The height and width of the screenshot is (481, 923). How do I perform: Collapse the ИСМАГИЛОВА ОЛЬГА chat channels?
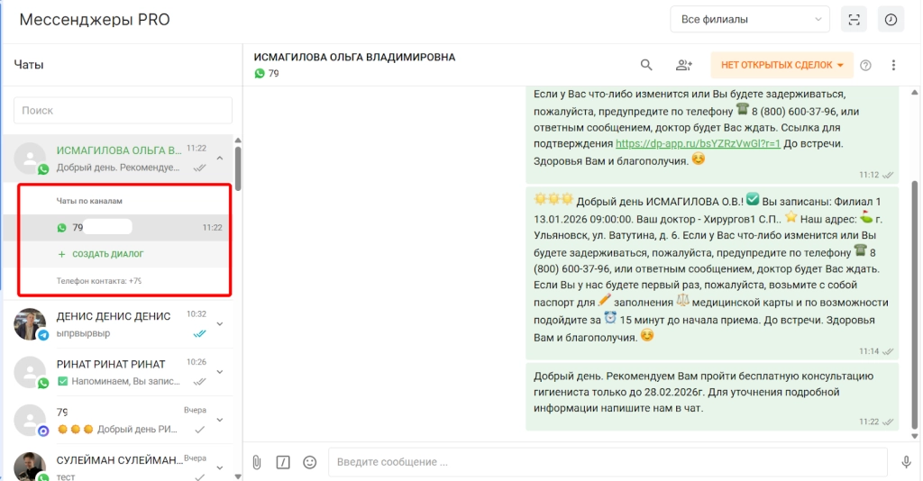[220, 159]
